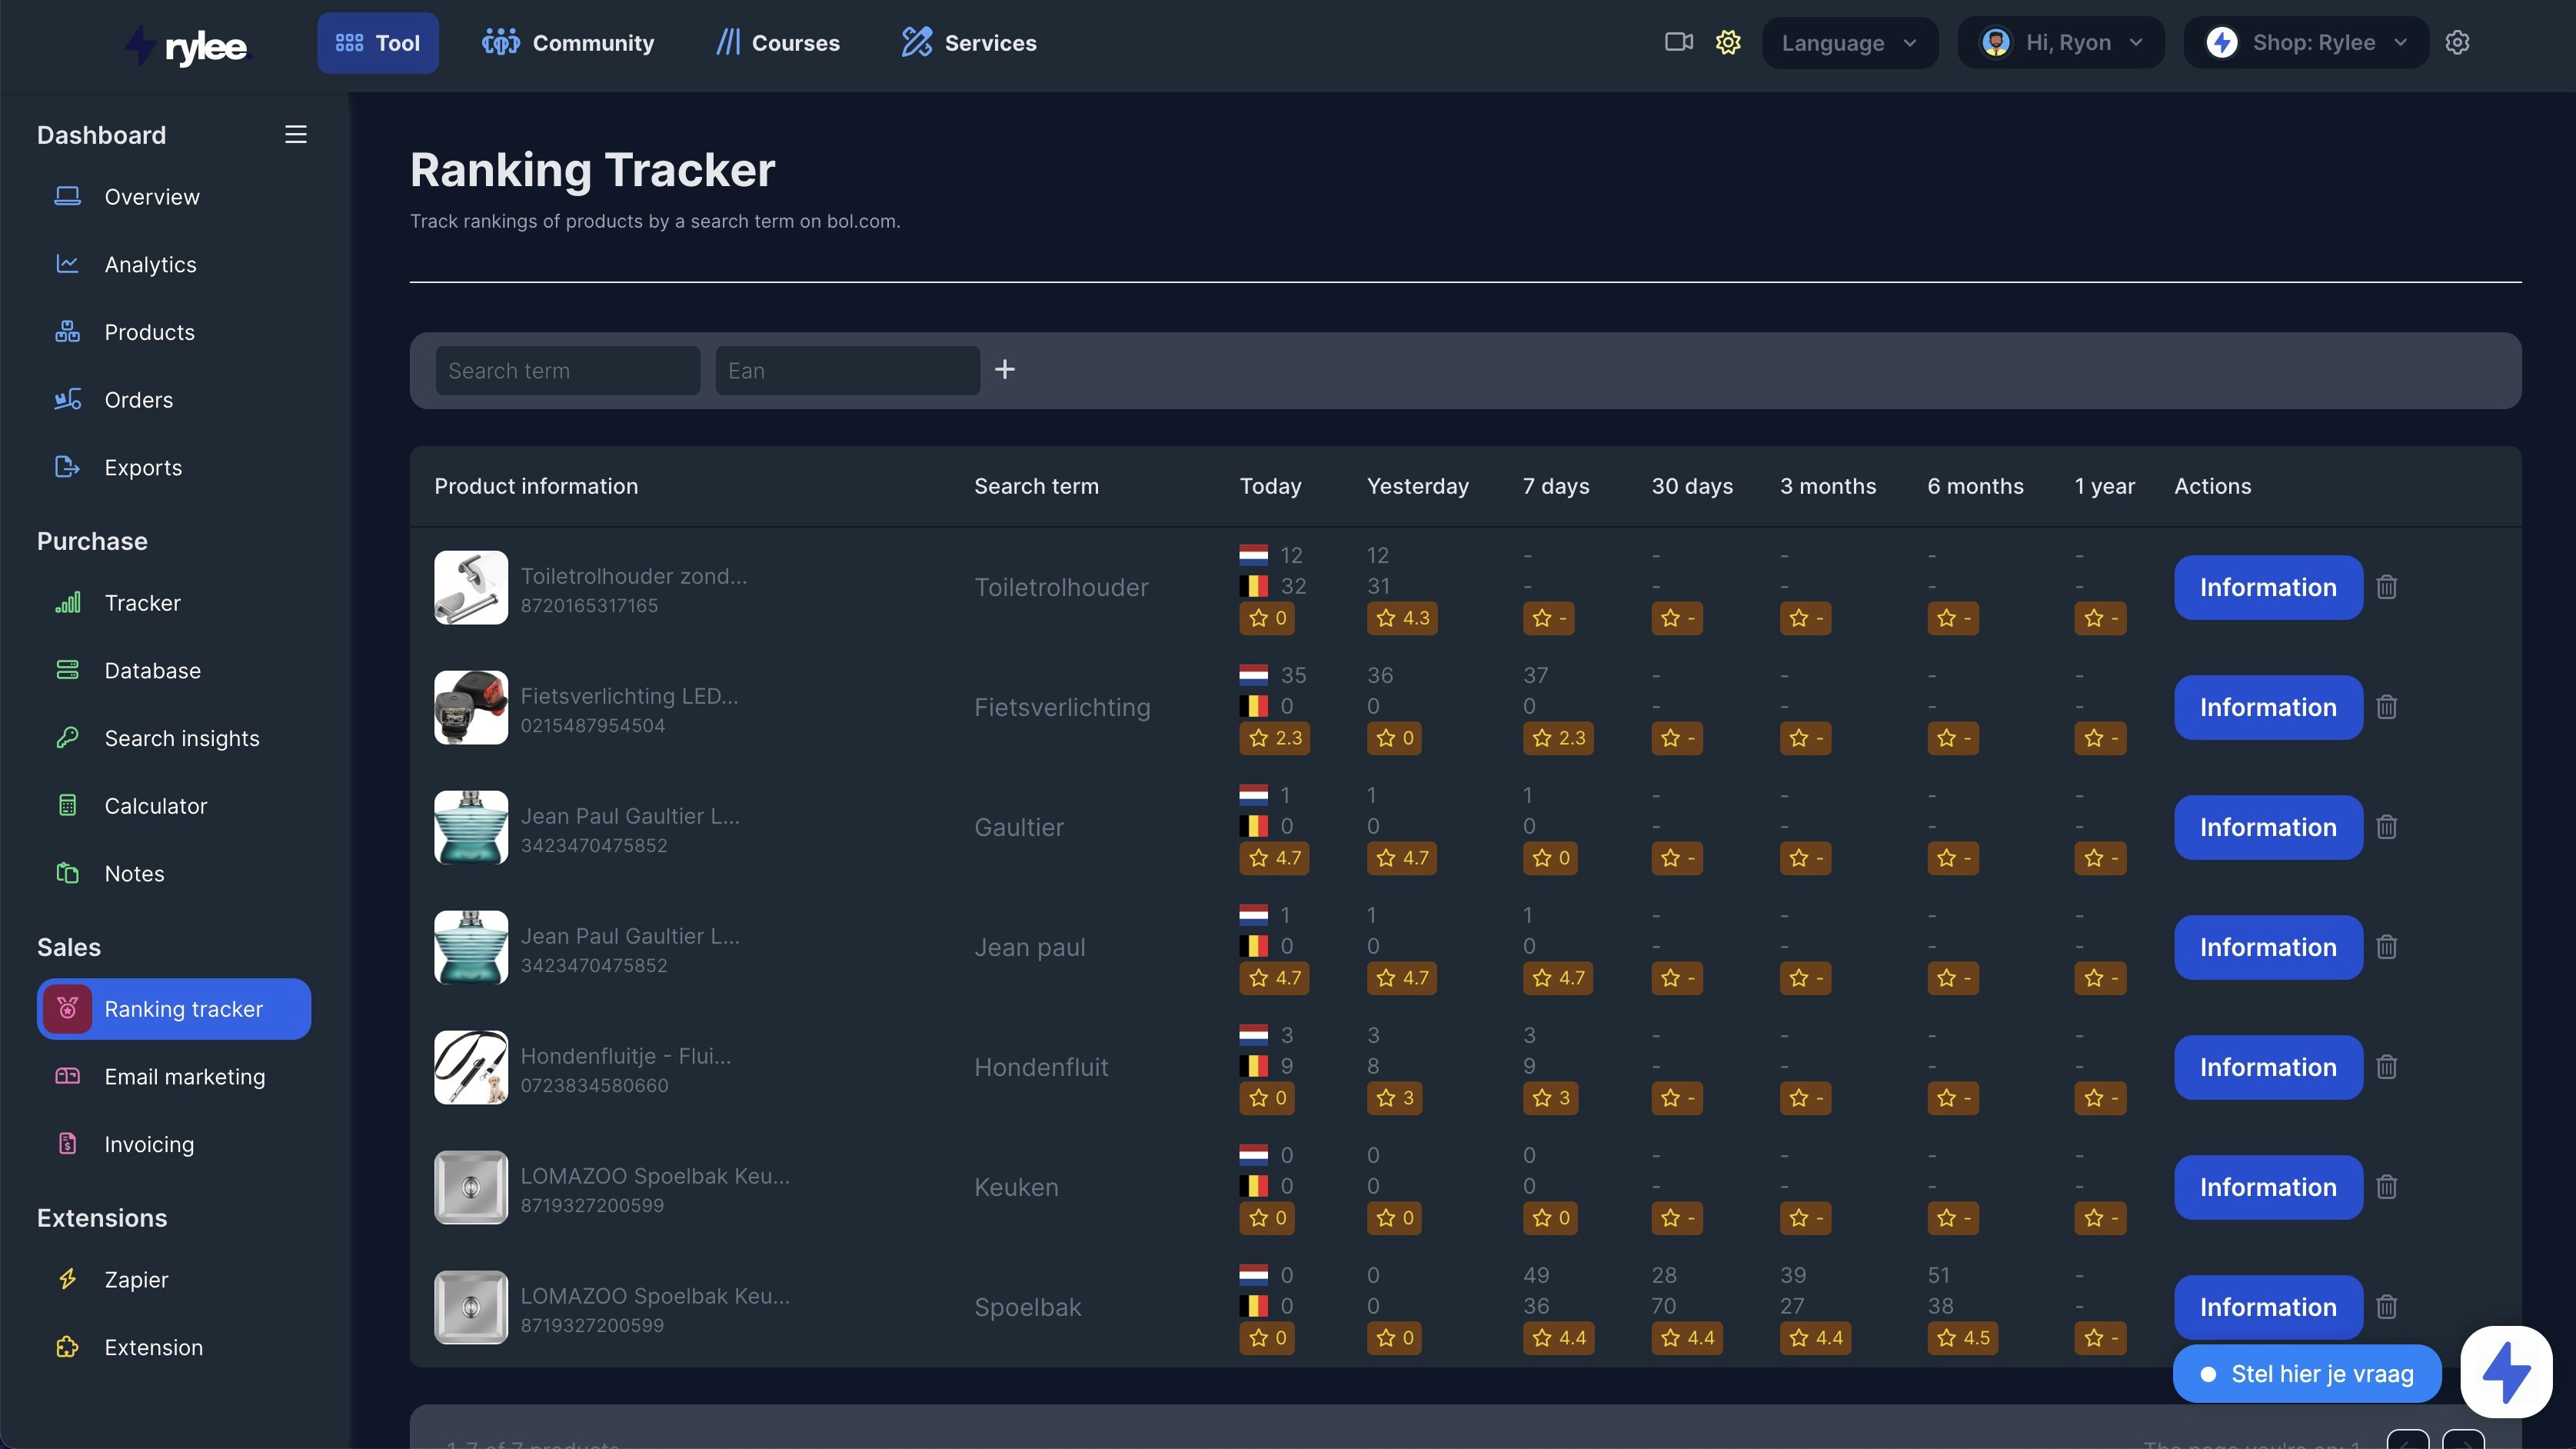
Task: Click Information for Gaultier row
Action: click(2268, 827)
